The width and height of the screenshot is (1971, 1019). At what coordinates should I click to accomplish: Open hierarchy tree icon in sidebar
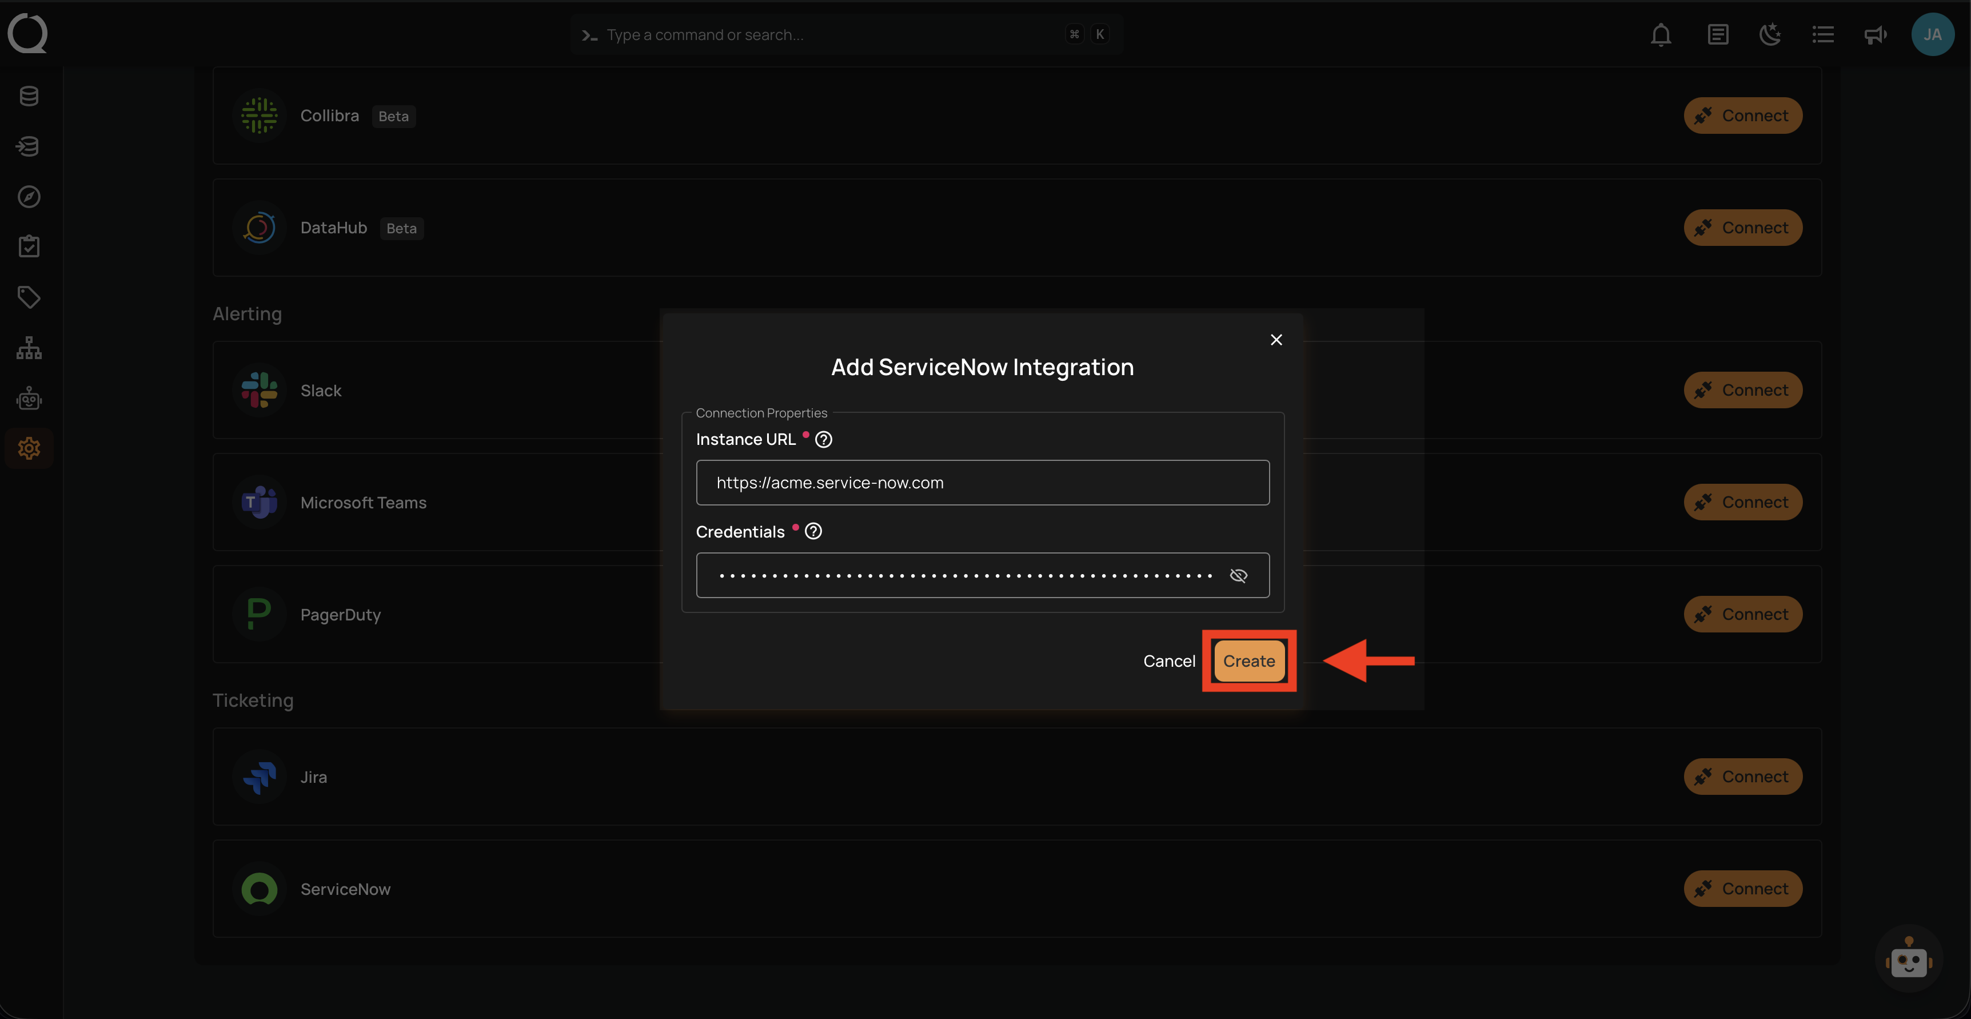pyautogui.click(x=29, y=348)
